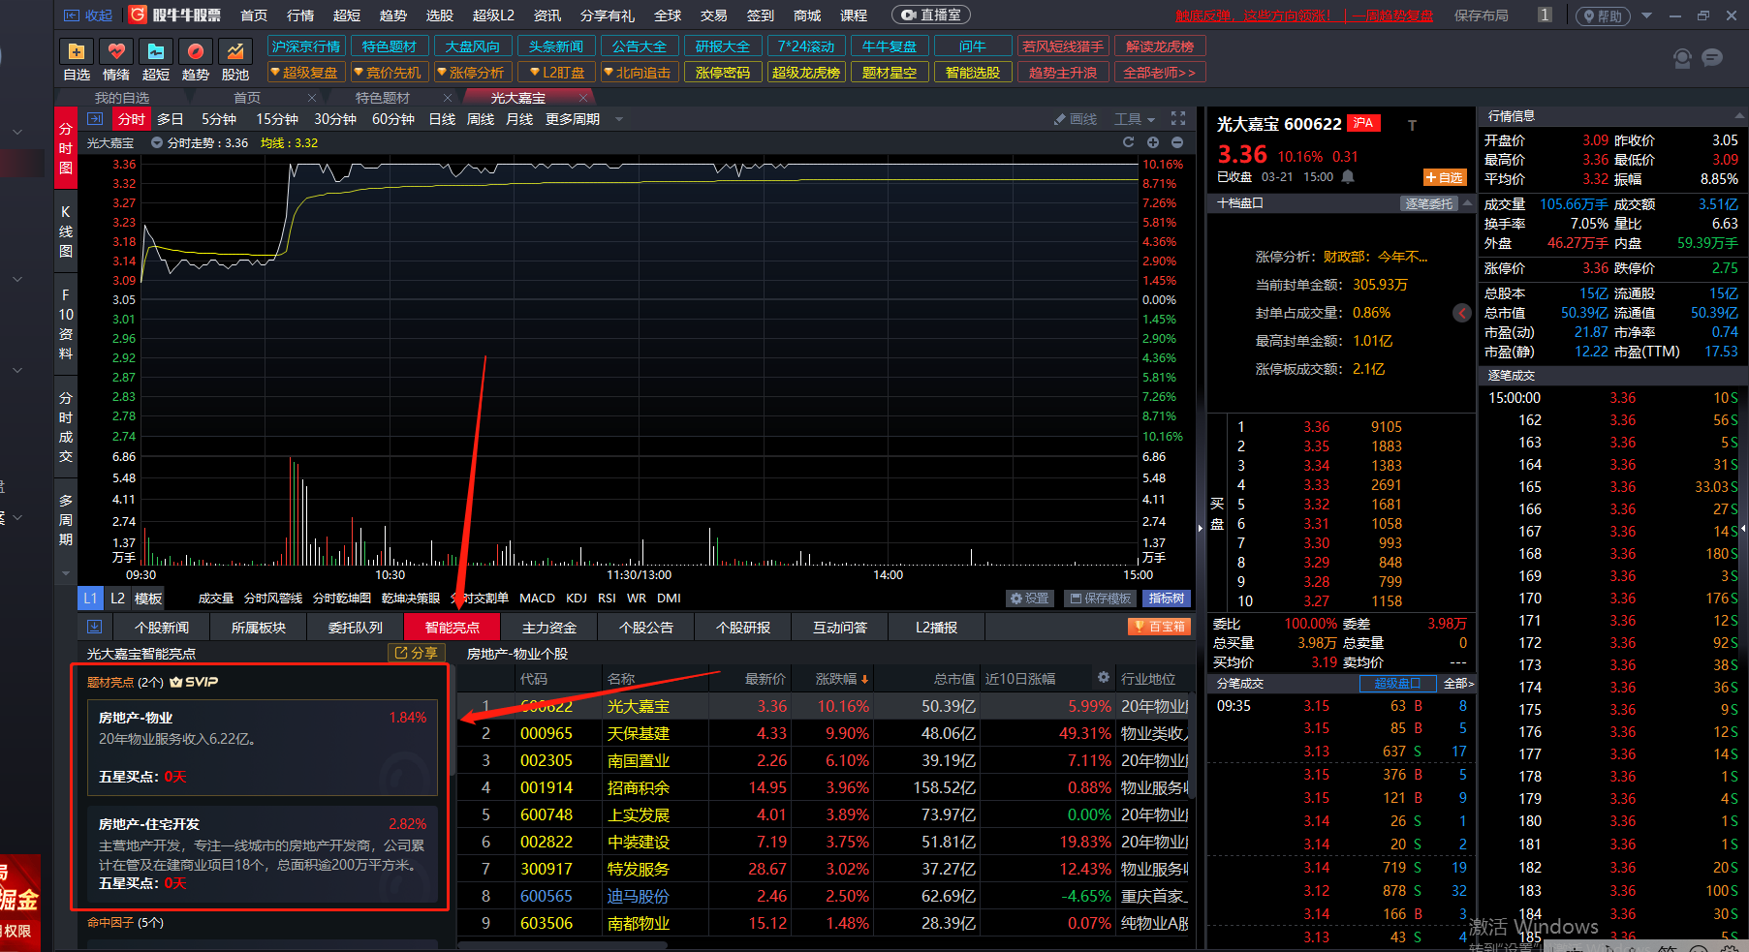Image resolution: width=1749 pixels, height=952 pixels.
Task: Open settings gear in stock table header
Action: click(1103, 678)
